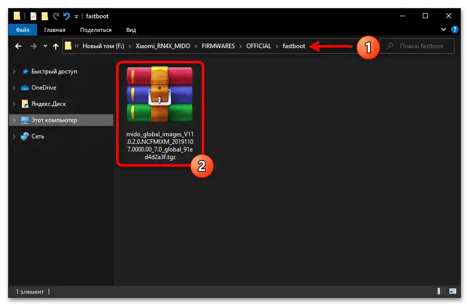Screen dimensions: 469x306
Task: Expand hidden breadcrumb path chevrons
Action: pyautogui.click(x=77, y=46)
